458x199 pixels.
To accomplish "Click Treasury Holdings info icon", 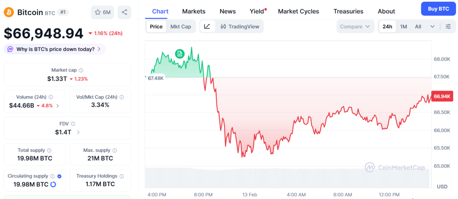I will click(122, 176).
